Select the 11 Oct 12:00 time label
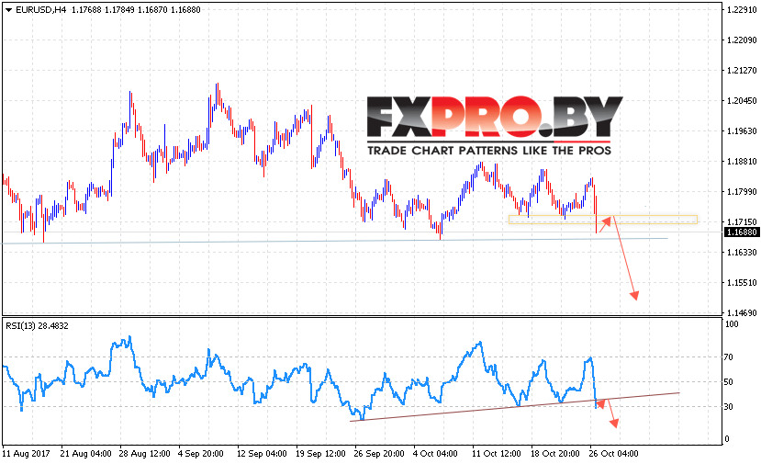Image resolution: width=761 pixels, height=464 pixels. click(497, 453)
